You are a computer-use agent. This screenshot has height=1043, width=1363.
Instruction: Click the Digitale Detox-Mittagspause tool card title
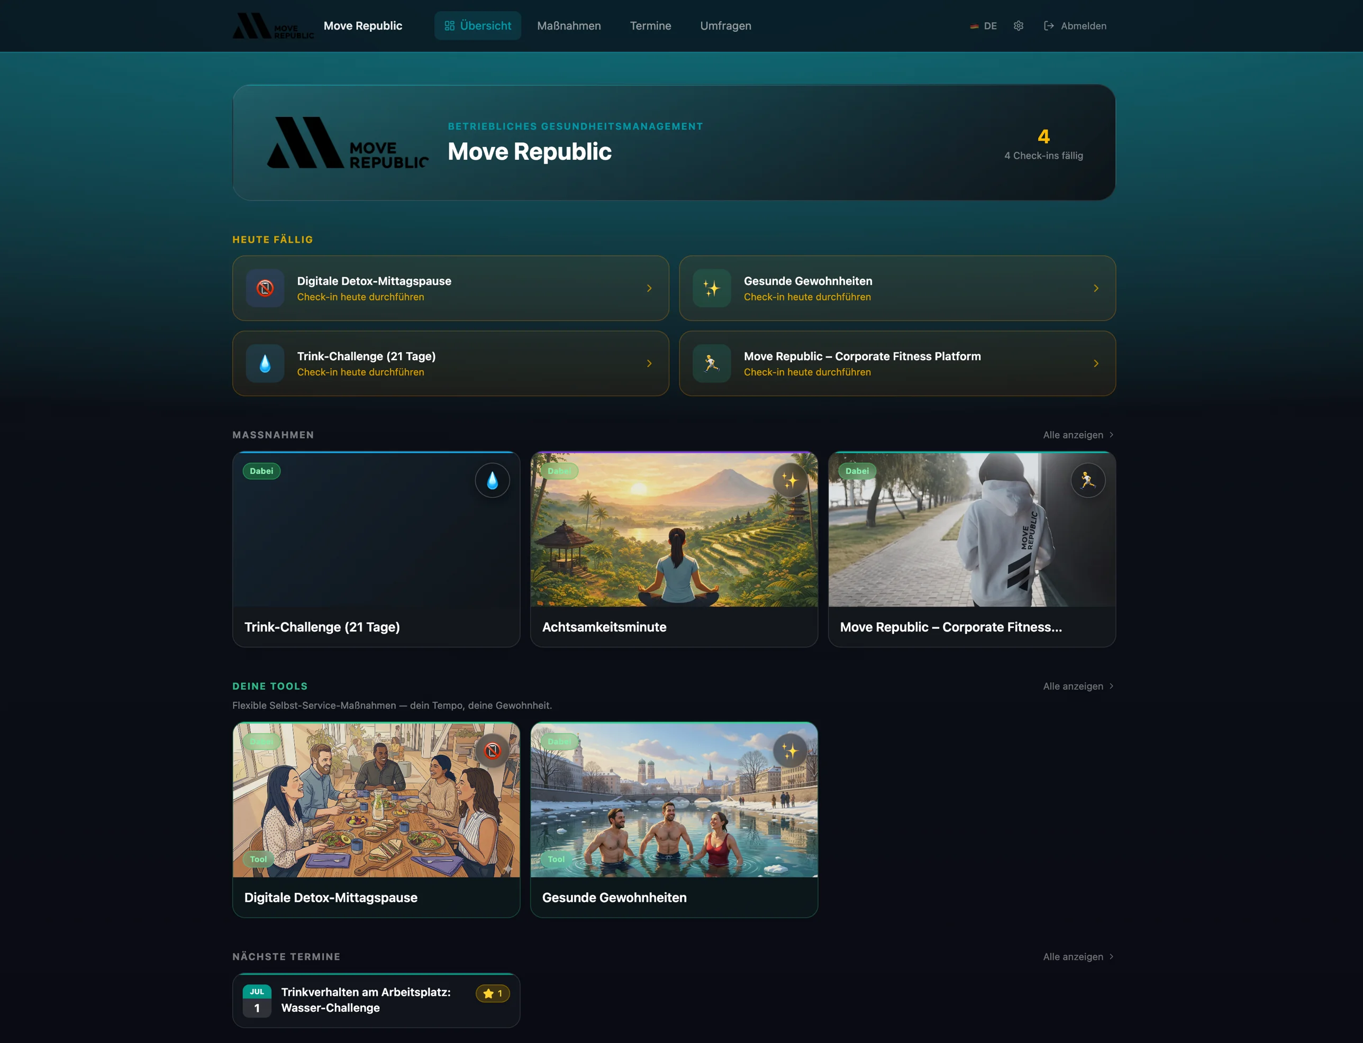pyautogui.click(x=331, y=898)
